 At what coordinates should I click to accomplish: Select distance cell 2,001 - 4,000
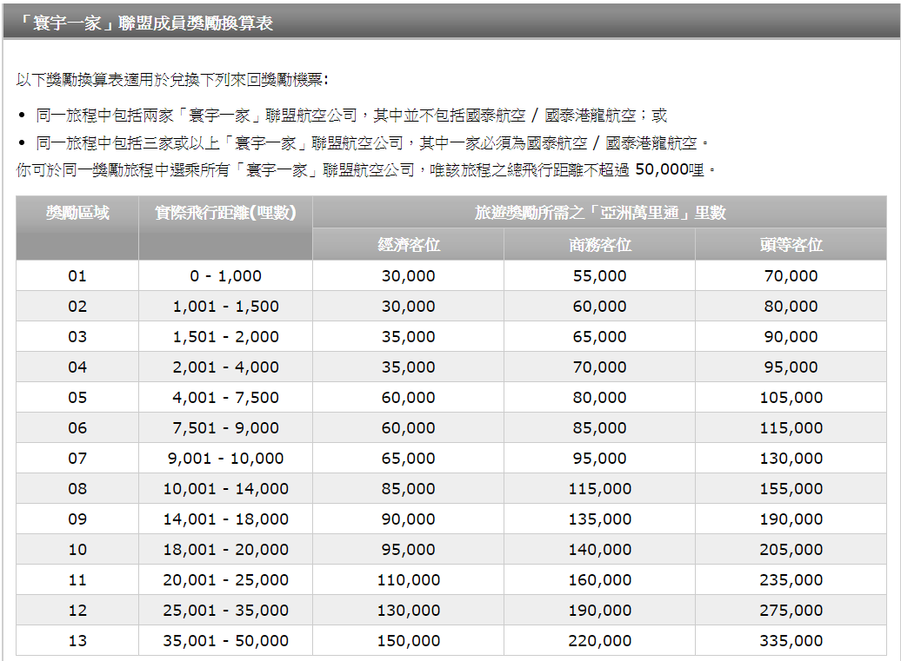(226, 367)
